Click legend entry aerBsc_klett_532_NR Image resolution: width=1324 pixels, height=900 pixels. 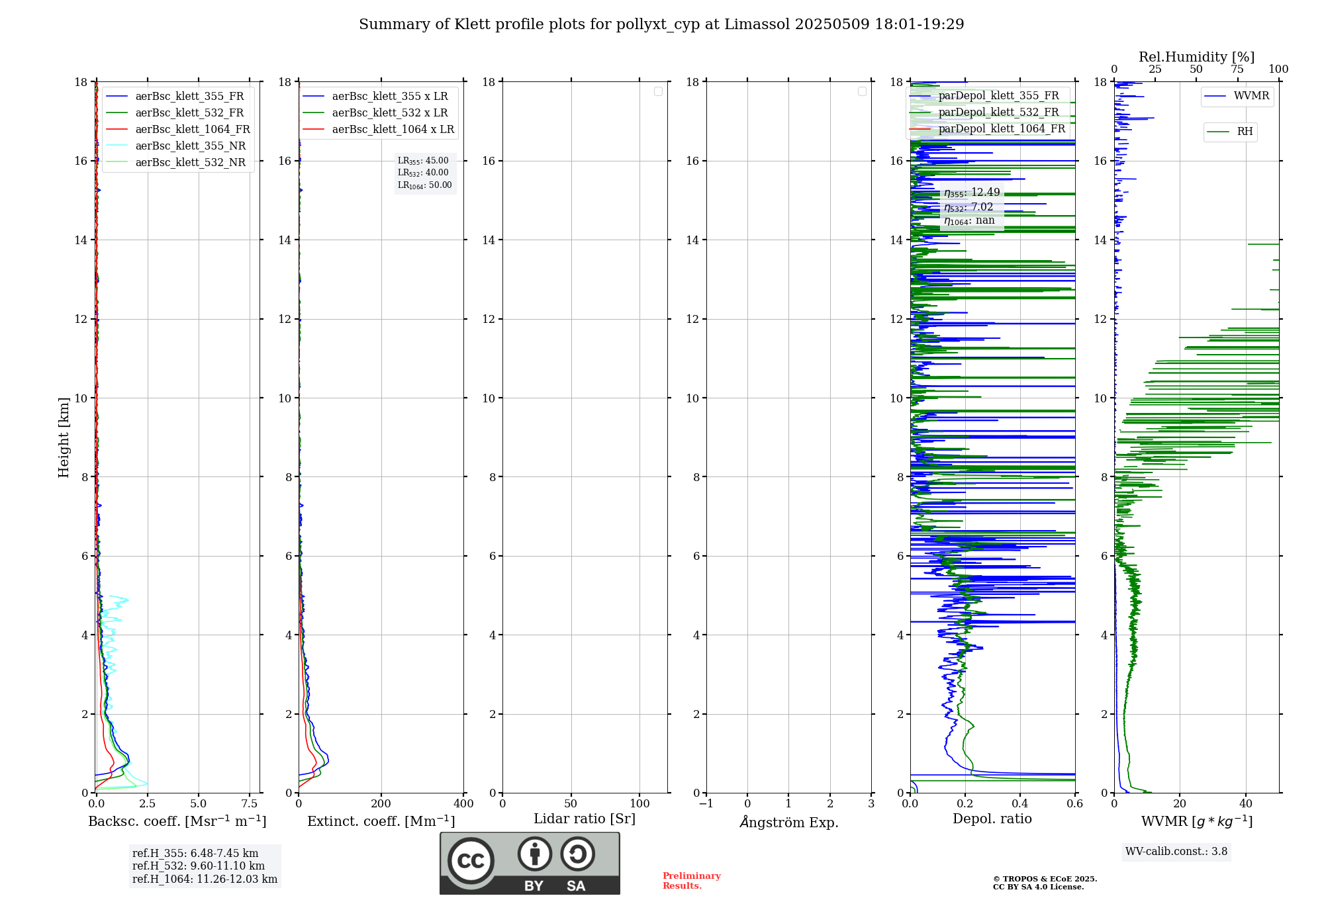(x=176, y=163)
